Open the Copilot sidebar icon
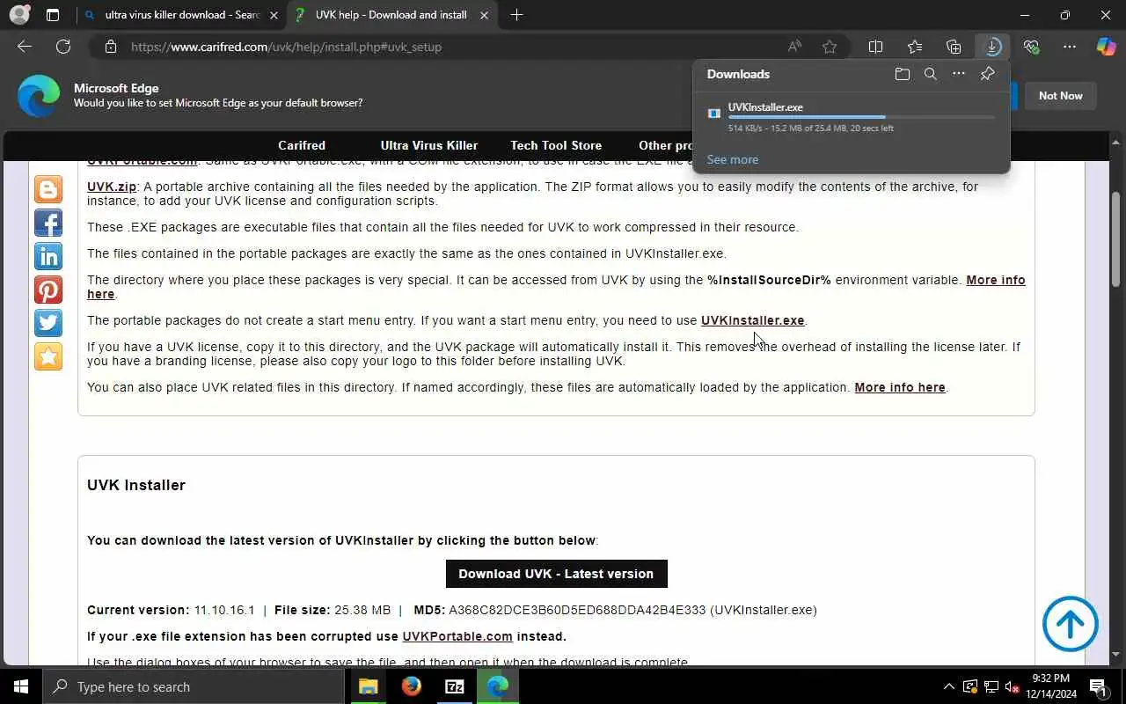This screenshot has height=704, width=1126. coord(1106,47)
